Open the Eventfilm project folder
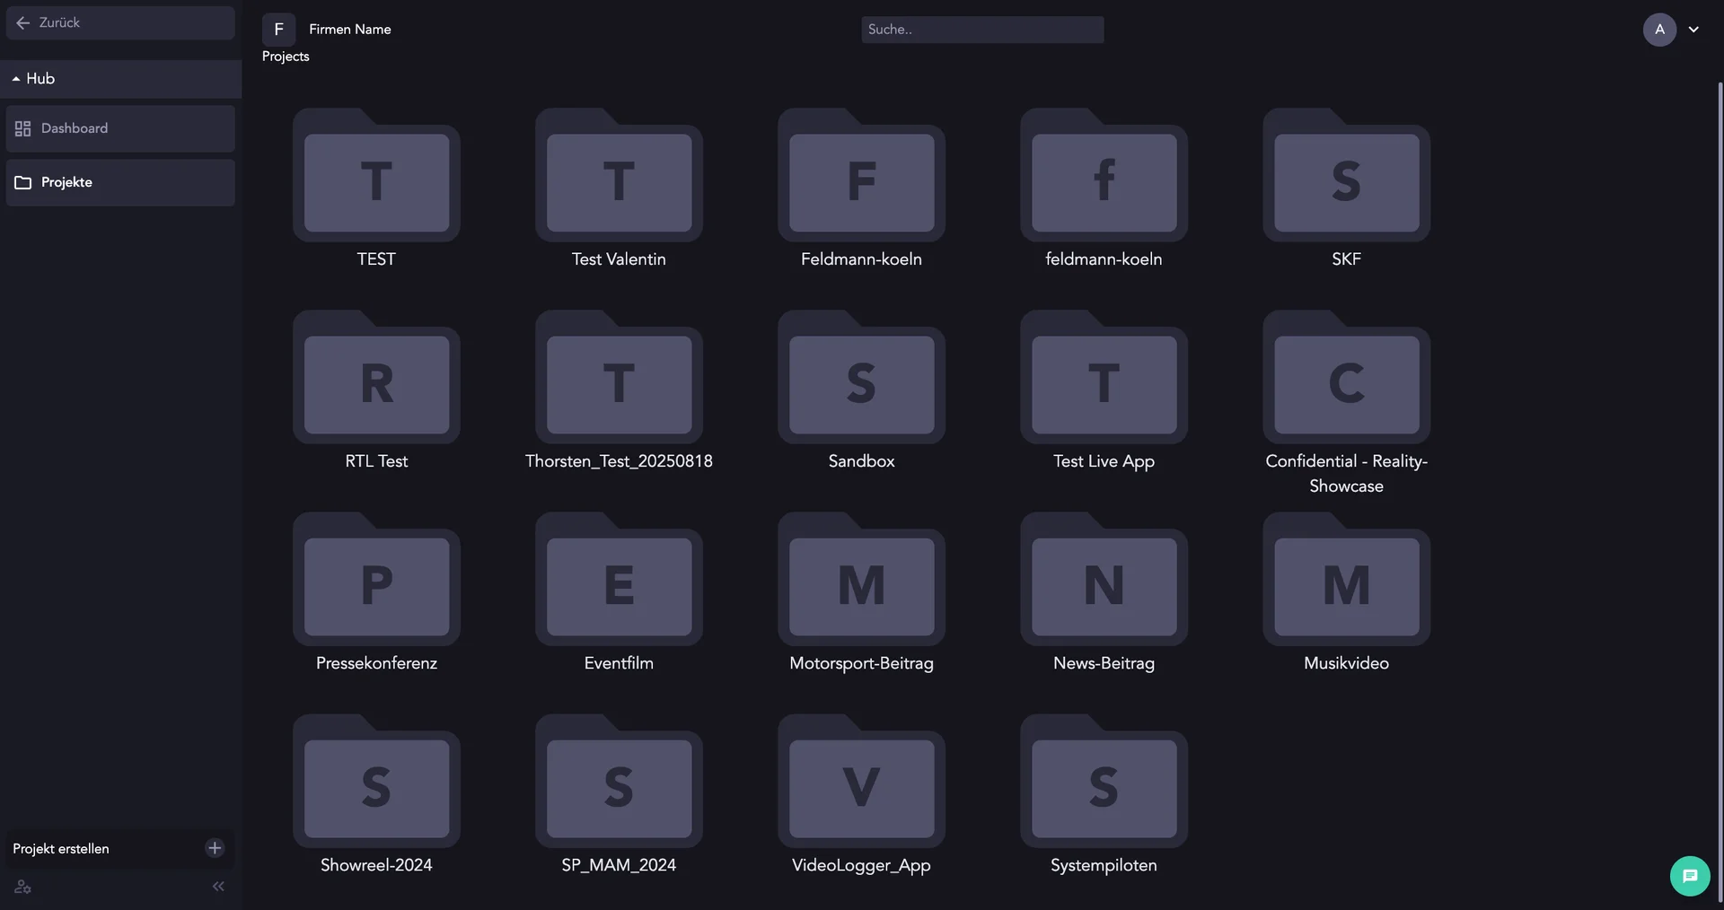 (619, 580)
